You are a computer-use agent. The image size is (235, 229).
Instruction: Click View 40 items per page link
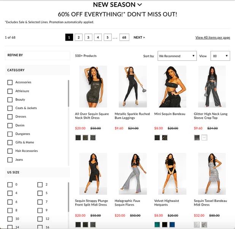[x=213, y=38]
